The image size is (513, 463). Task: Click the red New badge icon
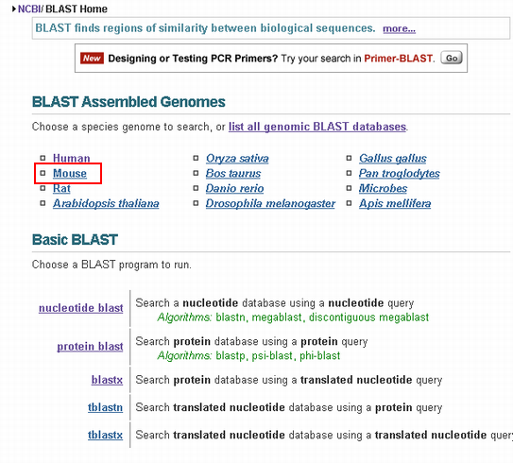coord(92,59)
